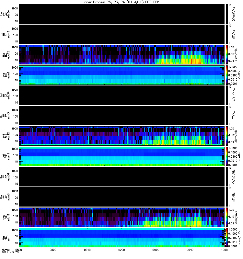This screenshot has width=243, height=259.
Task: Click the 2011 Mar 23 date label
Action: (x=10, y=253)
